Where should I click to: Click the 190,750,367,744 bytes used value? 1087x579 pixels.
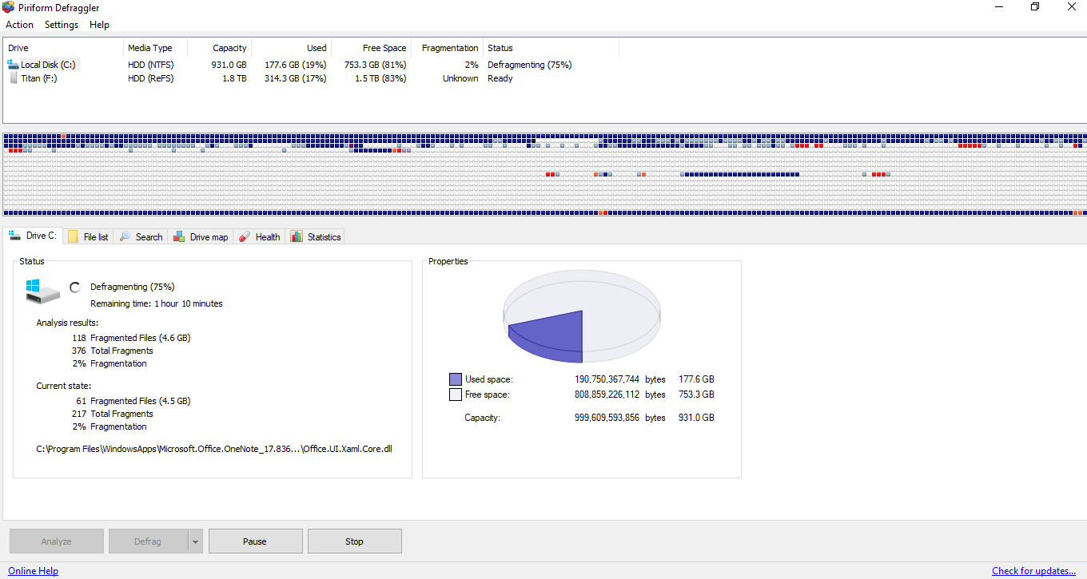click(x=620, y=379)
